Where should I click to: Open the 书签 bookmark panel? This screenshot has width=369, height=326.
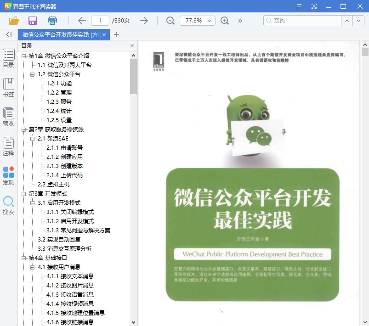8,88
